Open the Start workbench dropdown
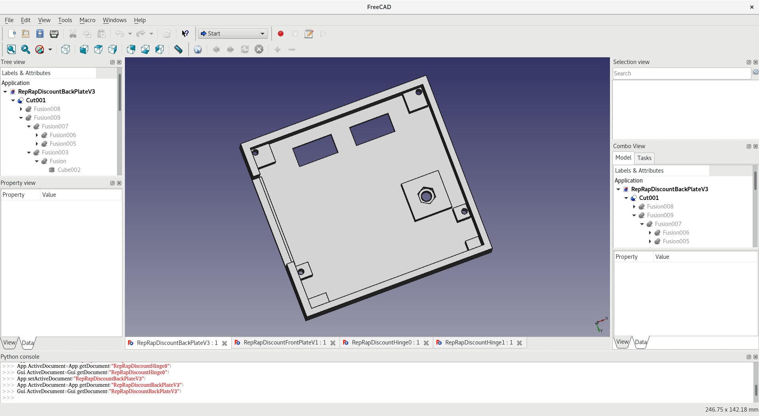The width and height of the screenshot is (759, 416). (x=233, y=34)
